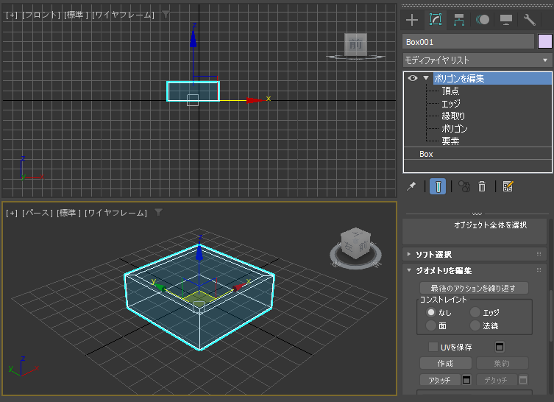The width and height of the screenshot is (554, 402).
Task: Collapse ポリゴンを編集 sub-object tree arrow
Action: pos(426,78)
